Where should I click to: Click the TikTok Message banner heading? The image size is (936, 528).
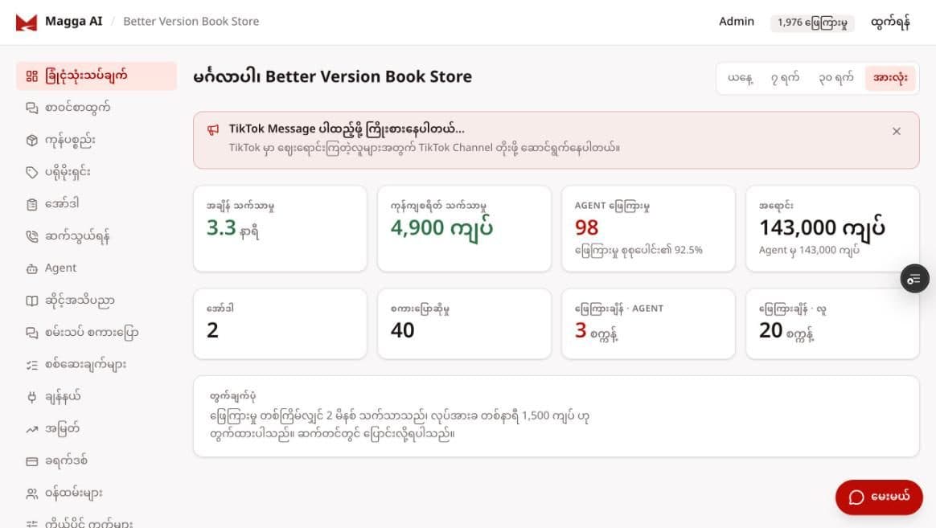[347, 129]
